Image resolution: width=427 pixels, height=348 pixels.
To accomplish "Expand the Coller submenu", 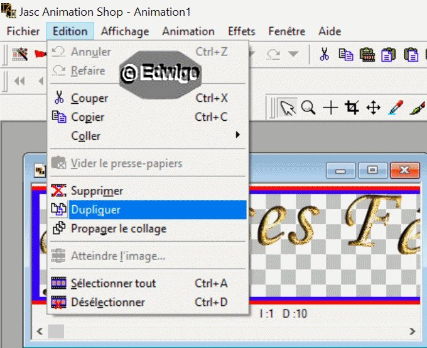I will [148, 136].
